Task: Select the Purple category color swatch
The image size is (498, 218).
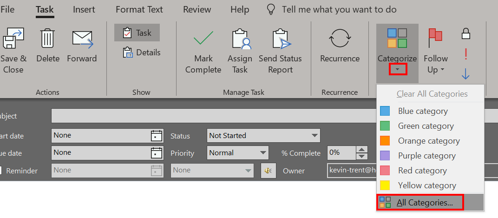Action: coord(385,156)
